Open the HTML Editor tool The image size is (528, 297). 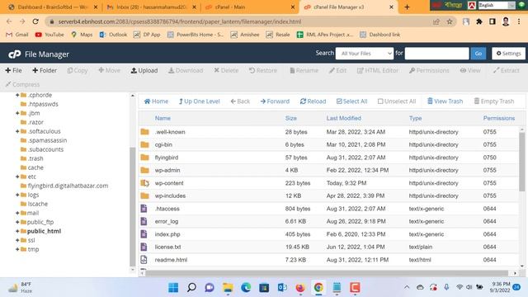(378, 70)
